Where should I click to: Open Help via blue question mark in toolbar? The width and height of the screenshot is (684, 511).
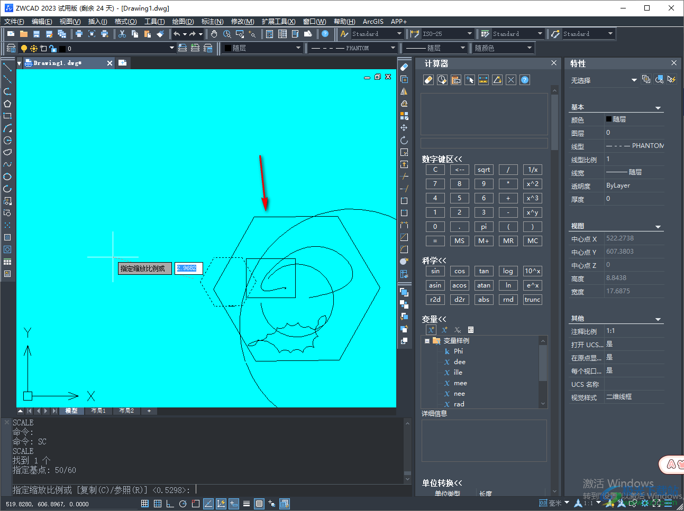pos(325,34)
